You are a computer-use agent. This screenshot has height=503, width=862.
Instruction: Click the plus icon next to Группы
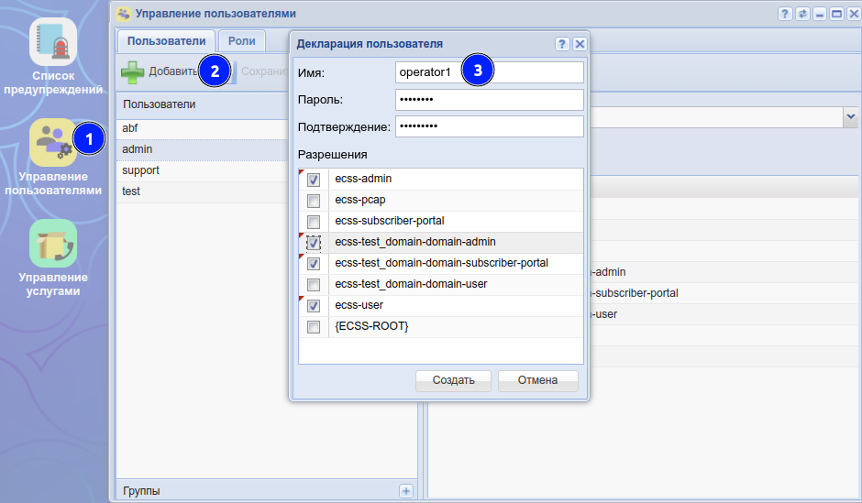tap(405, 491)
